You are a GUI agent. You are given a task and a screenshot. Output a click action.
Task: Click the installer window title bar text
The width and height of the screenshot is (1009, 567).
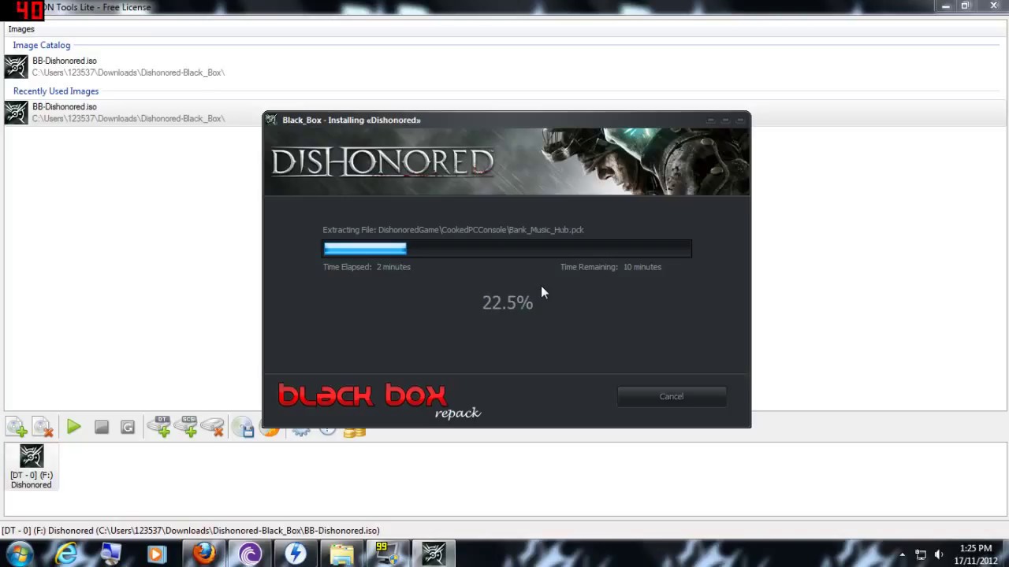[x=352, y=120]
